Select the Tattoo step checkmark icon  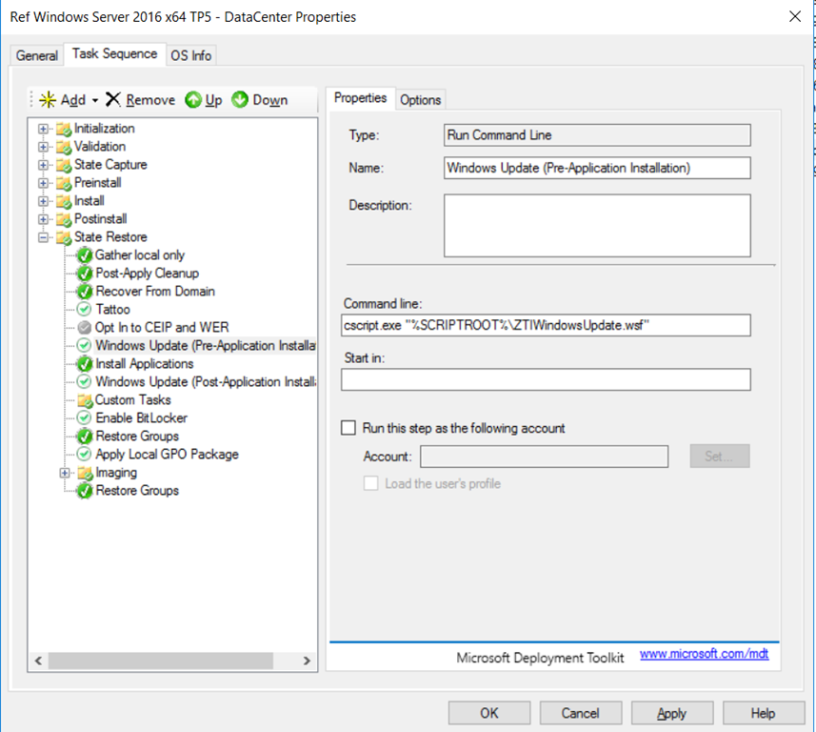[85, 310]
